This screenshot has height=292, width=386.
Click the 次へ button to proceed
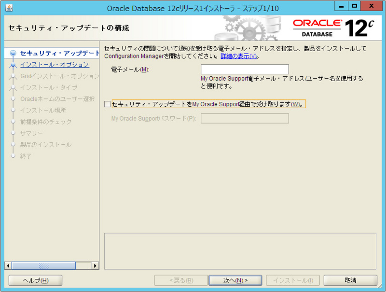point(235,280)
